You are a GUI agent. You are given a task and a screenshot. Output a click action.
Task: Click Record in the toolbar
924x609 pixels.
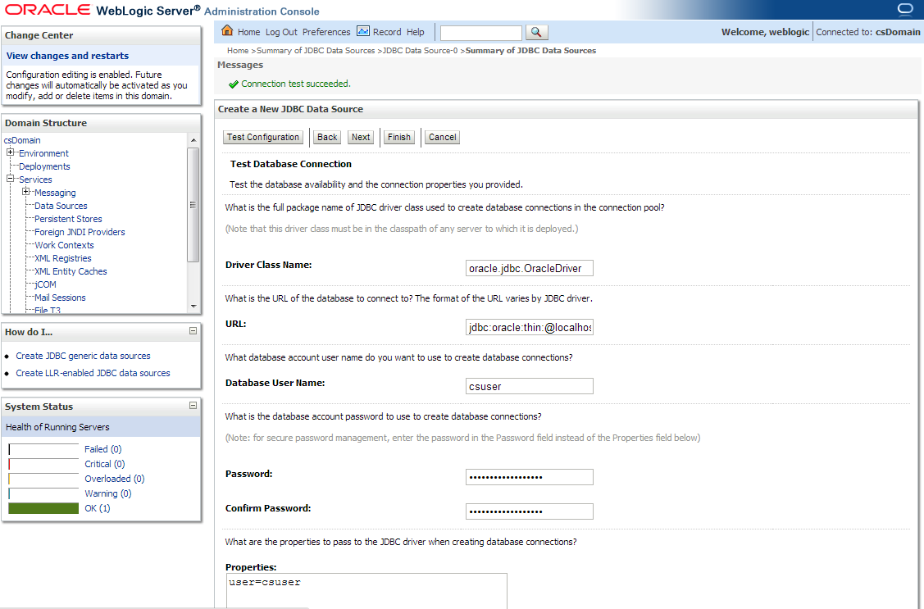tap(387, 33)
